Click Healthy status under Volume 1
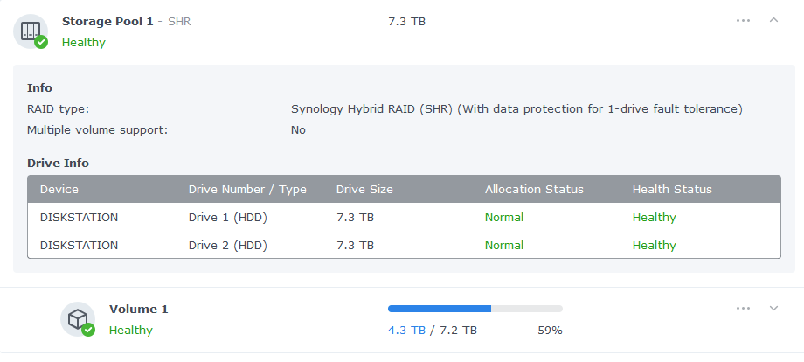This screenshot has width=804, height=362. (x=131, y=331)
